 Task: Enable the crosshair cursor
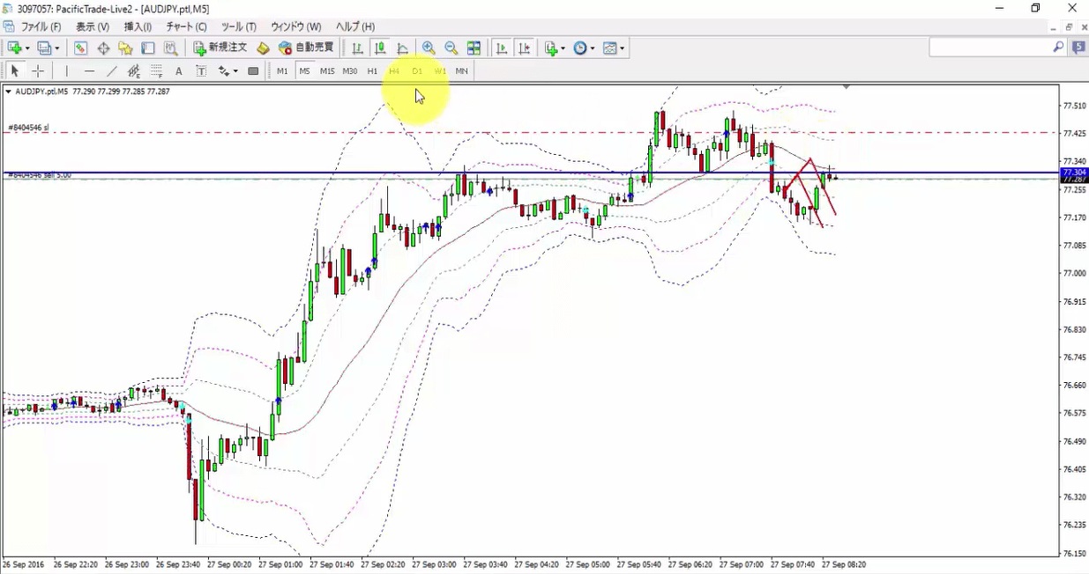pyautogui.click(x=38, y=70)
